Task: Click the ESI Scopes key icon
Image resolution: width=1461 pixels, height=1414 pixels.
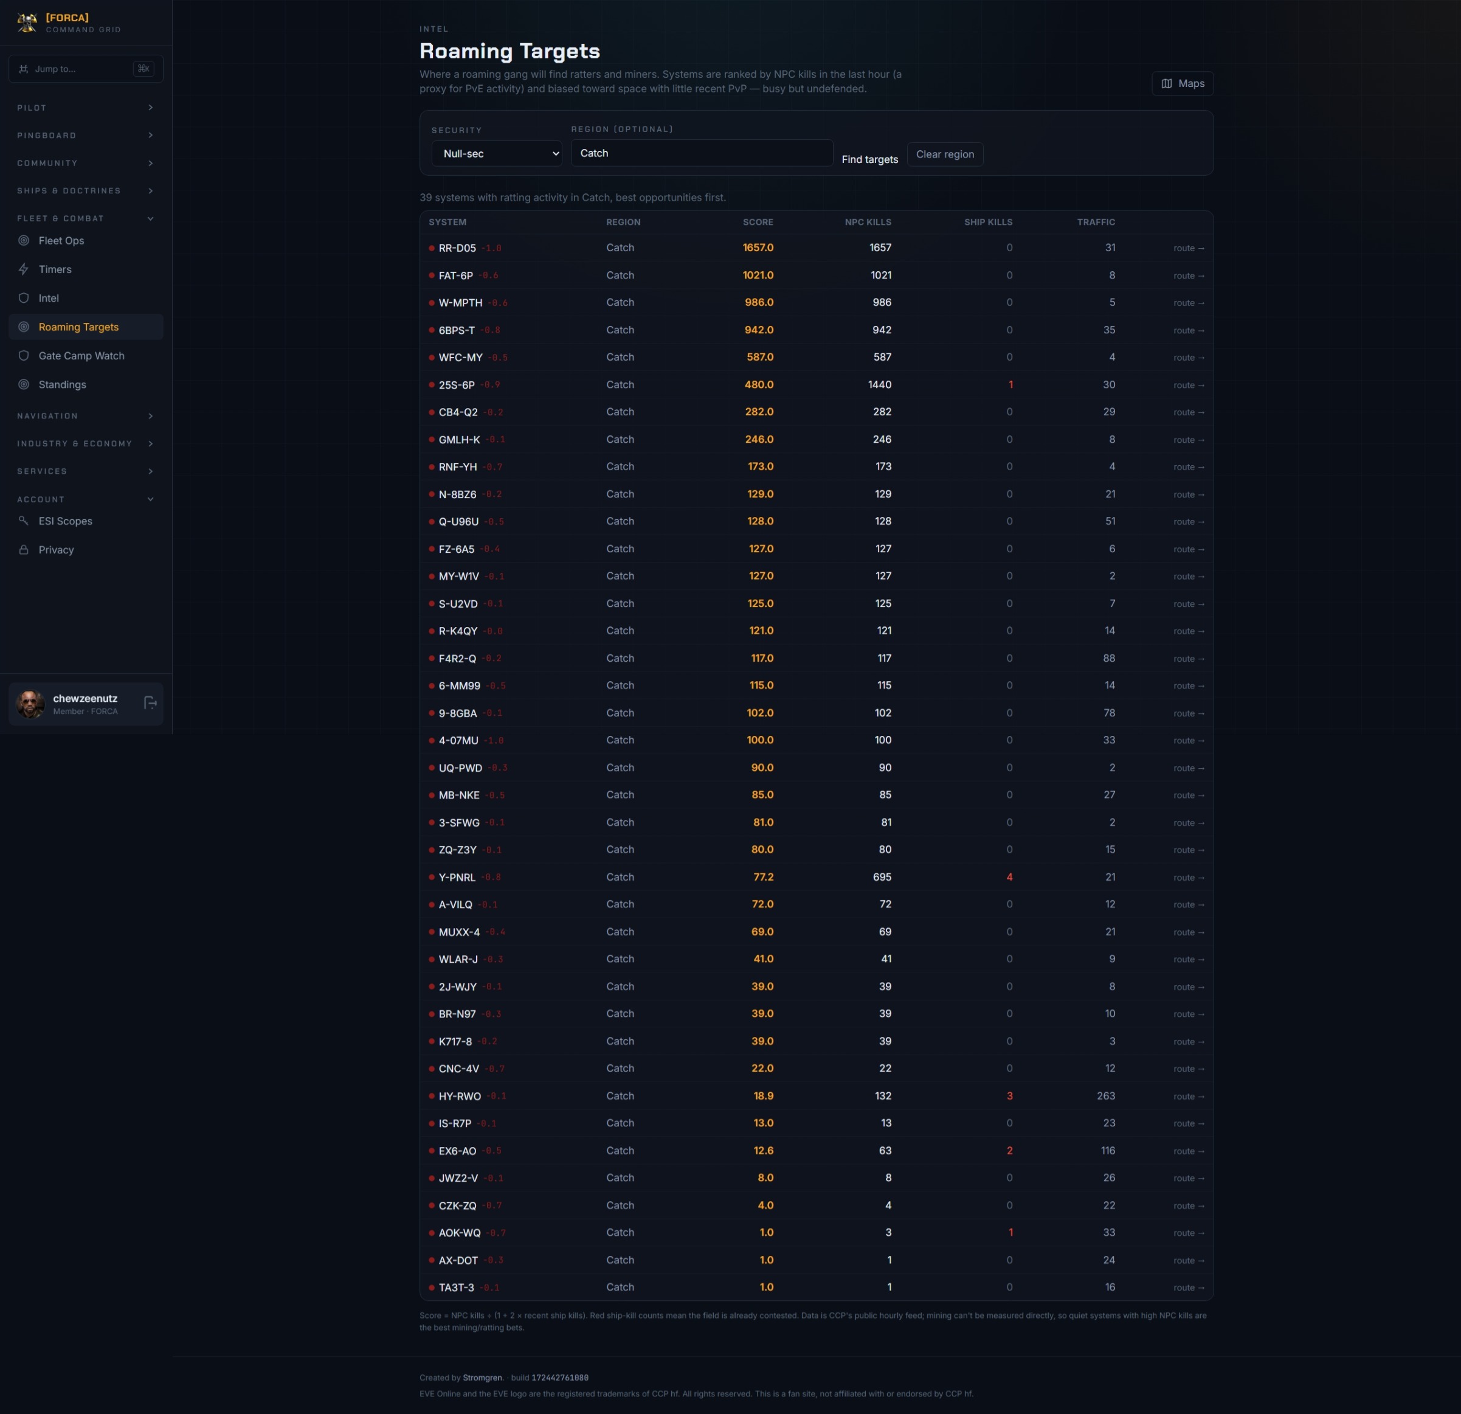Action: pos(24,521)
